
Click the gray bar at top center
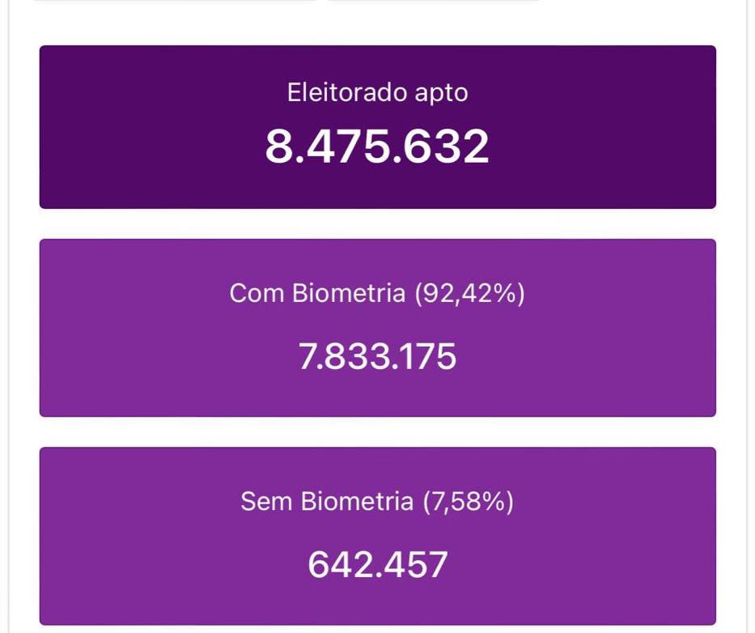tap(433, 1)
